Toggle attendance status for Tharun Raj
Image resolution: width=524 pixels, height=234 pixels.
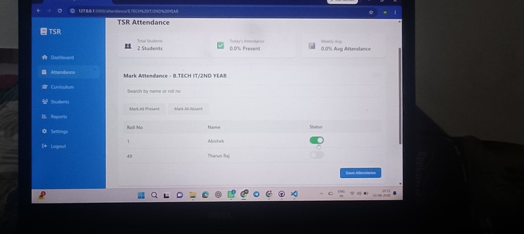tap(317, 155)
